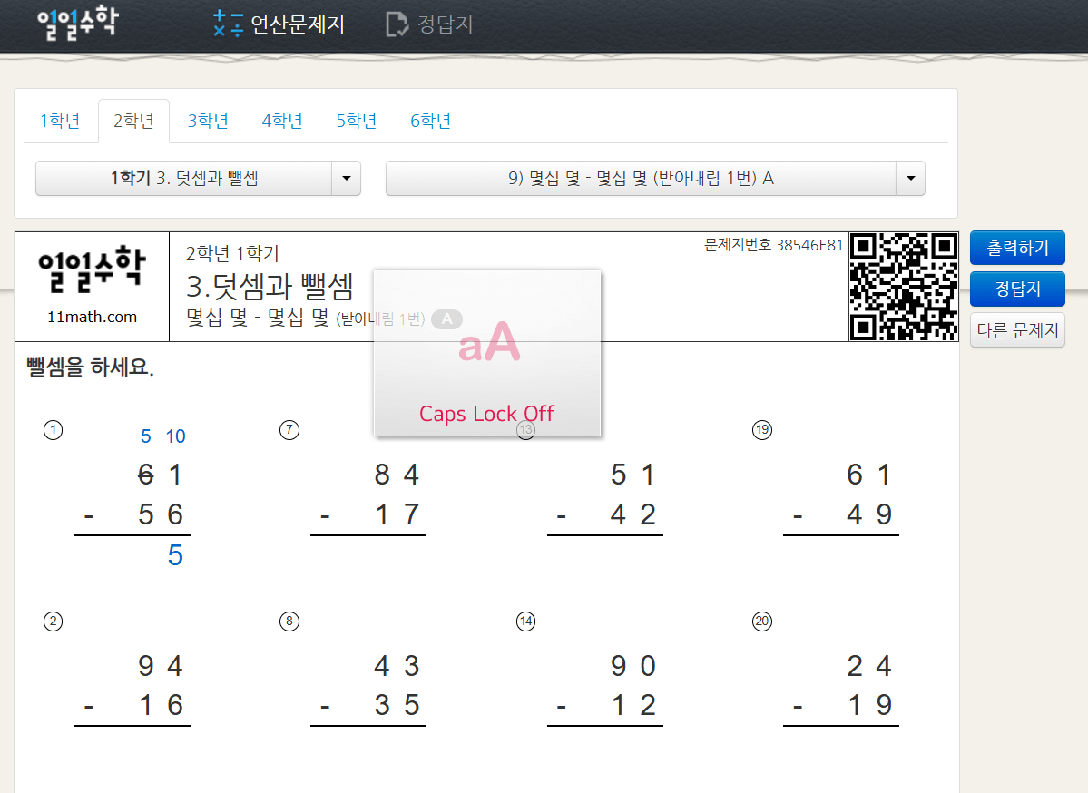
Task: Click the blue 정답지 answer sheet button
Action: 1017,289
